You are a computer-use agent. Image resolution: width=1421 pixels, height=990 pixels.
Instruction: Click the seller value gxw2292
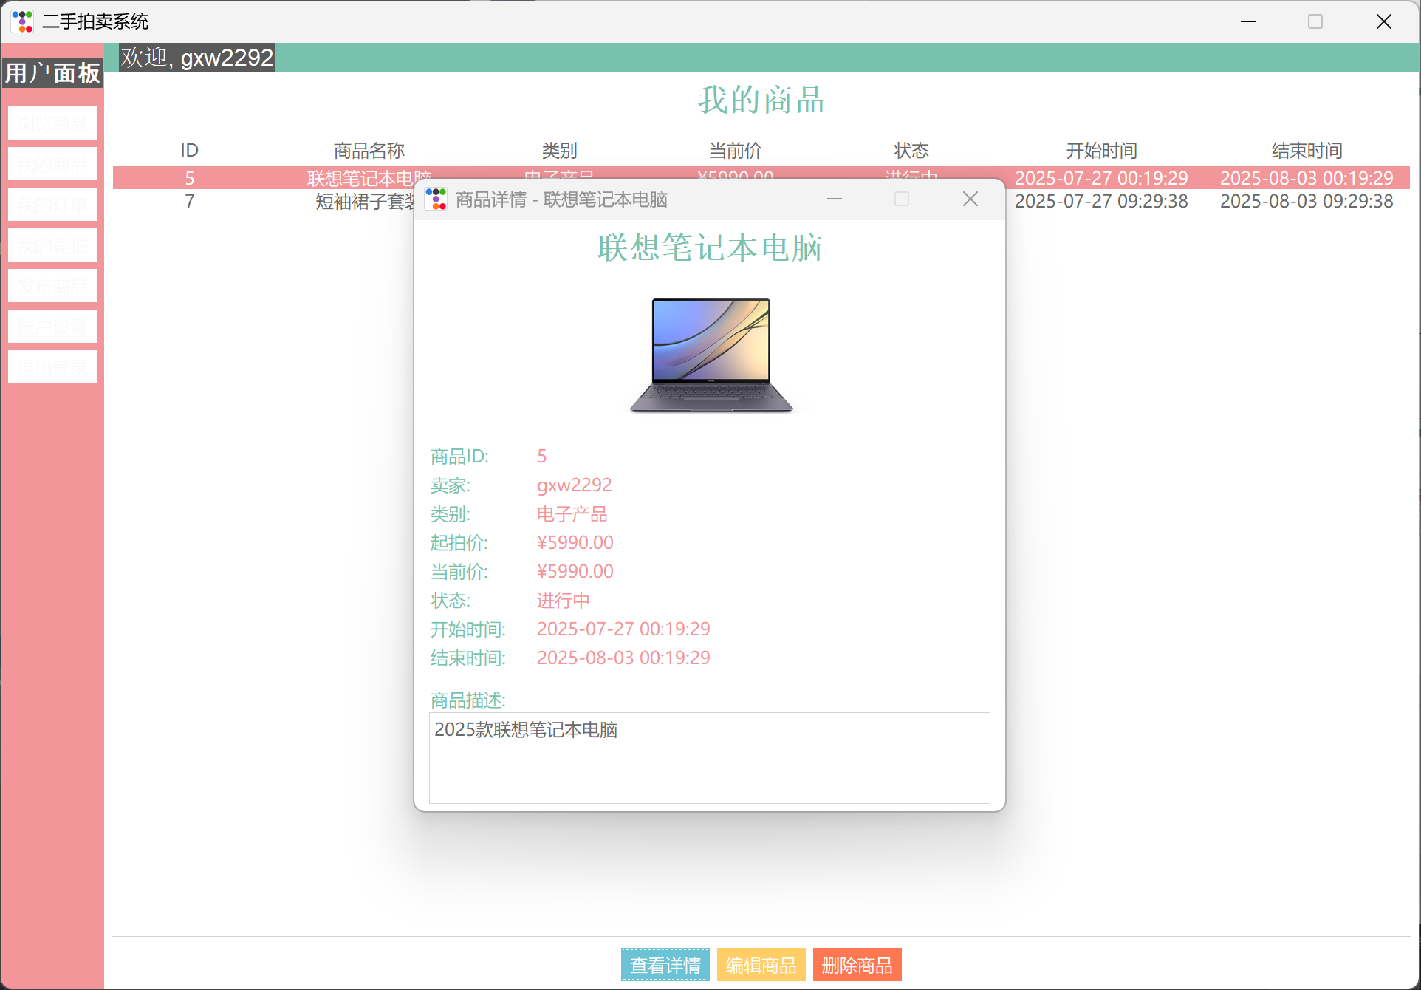[574, 485]
